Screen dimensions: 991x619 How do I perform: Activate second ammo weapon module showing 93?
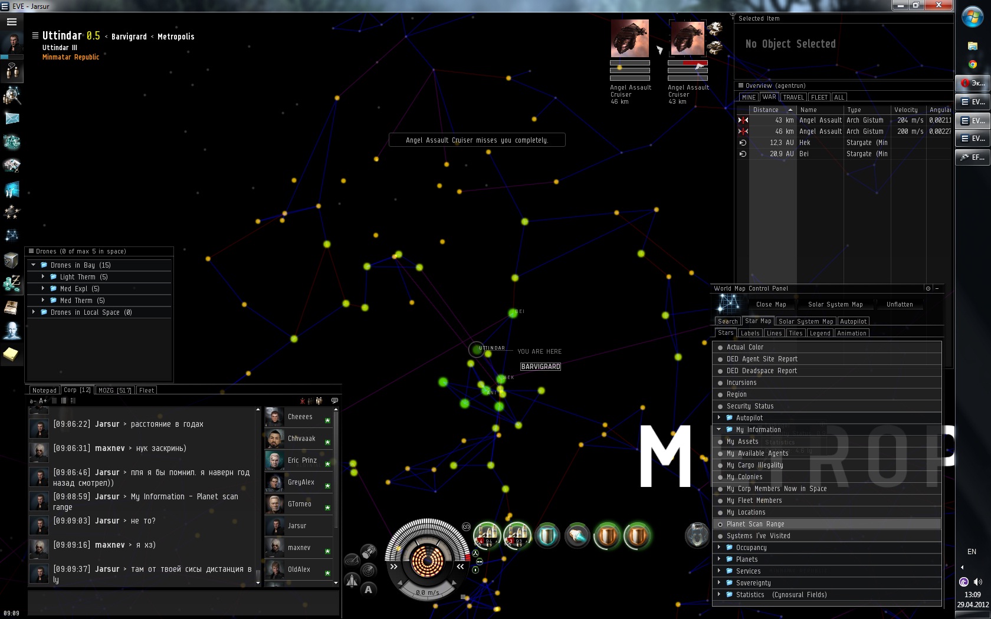pyautogui.click(x=517, y=535)
